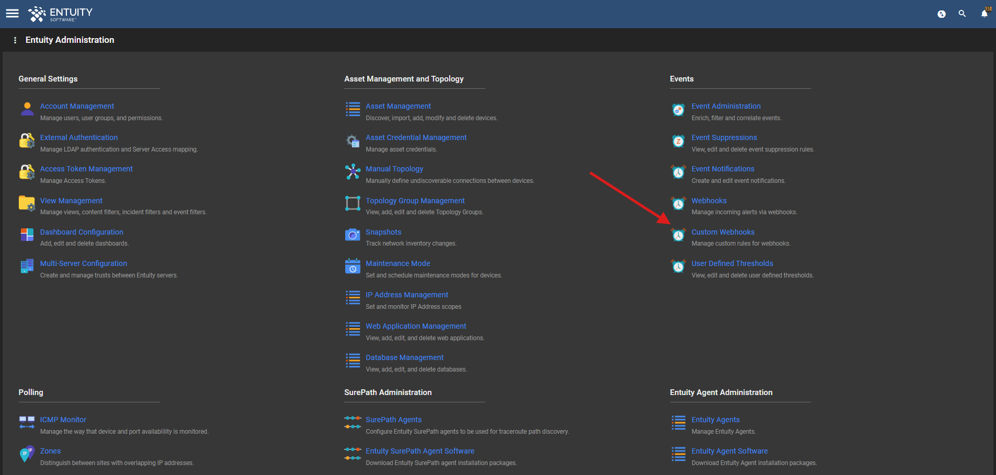Open Entuity SurePath Agent Software link
The width and height of the screenshot is (996, 475).
420,451
